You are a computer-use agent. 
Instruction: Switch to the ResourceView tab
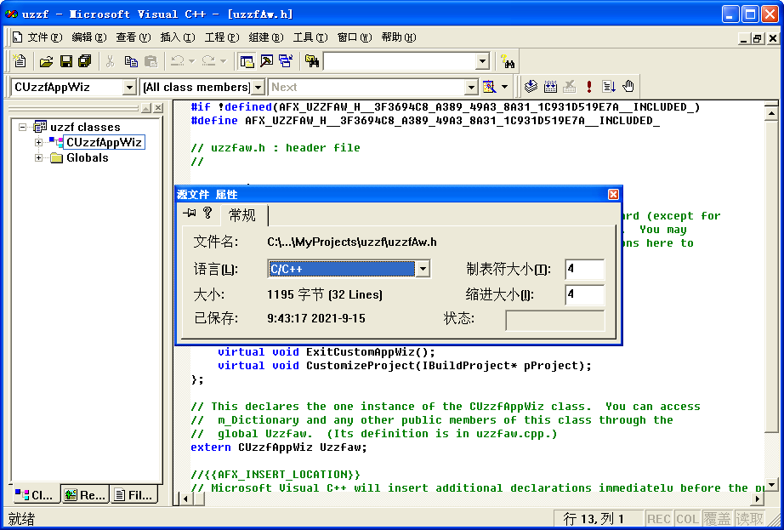(85, 495)
